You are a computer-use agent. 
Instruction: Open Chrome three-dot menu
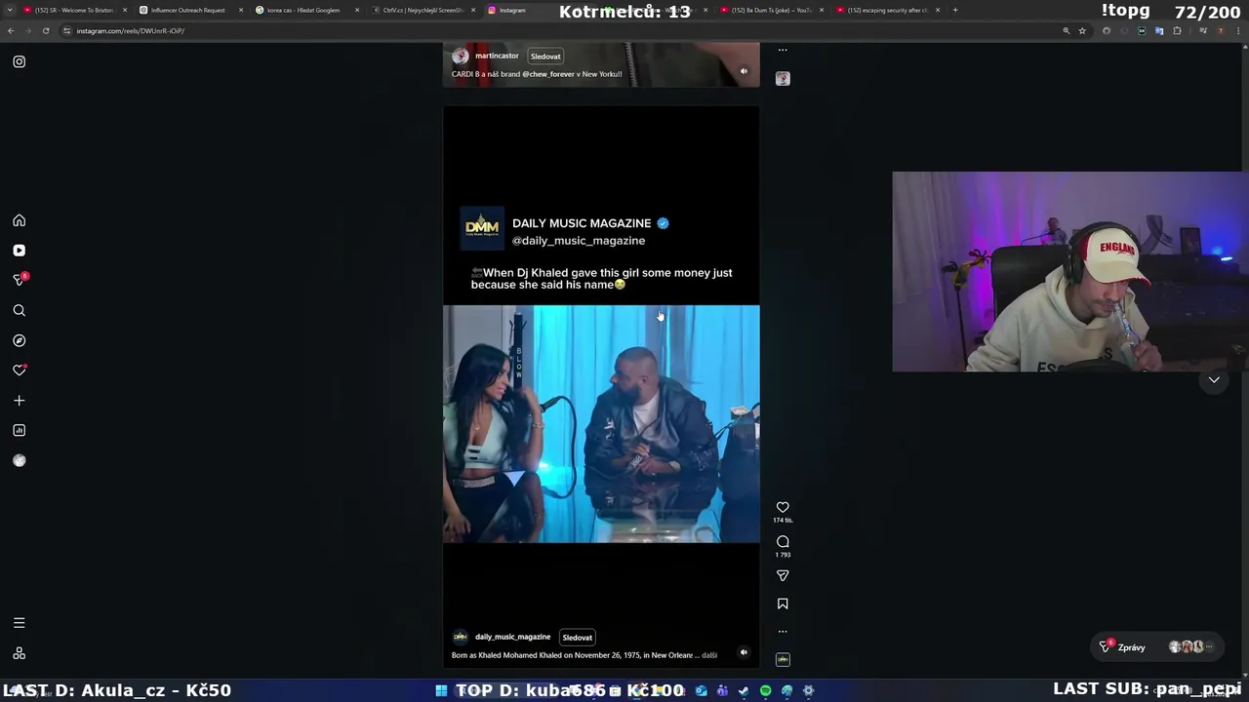point(1237,31)
